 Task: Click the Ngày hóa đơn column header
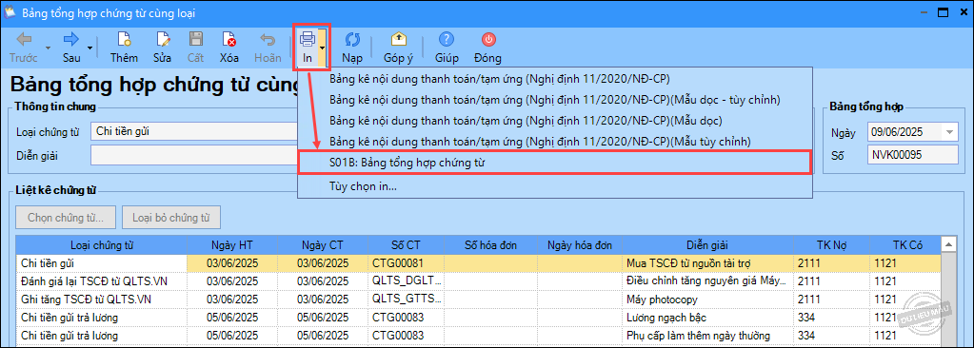(580, 245)
